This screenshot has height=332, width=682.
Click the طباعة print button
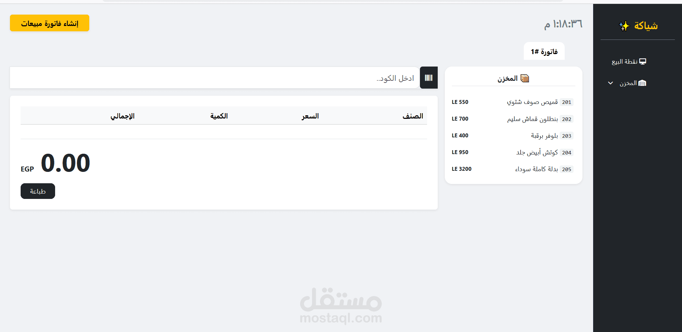[x=38, y=191]
